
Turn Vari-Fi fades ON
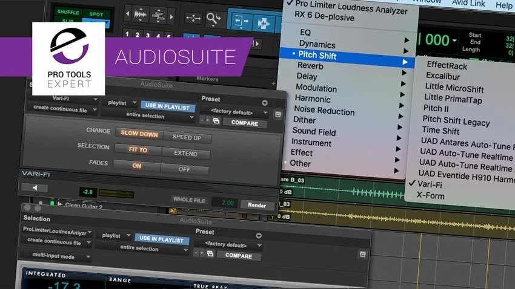(137, 166)
